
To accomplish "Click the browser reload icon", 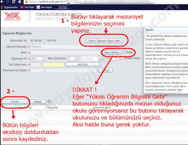I will [x=14, y=1].
